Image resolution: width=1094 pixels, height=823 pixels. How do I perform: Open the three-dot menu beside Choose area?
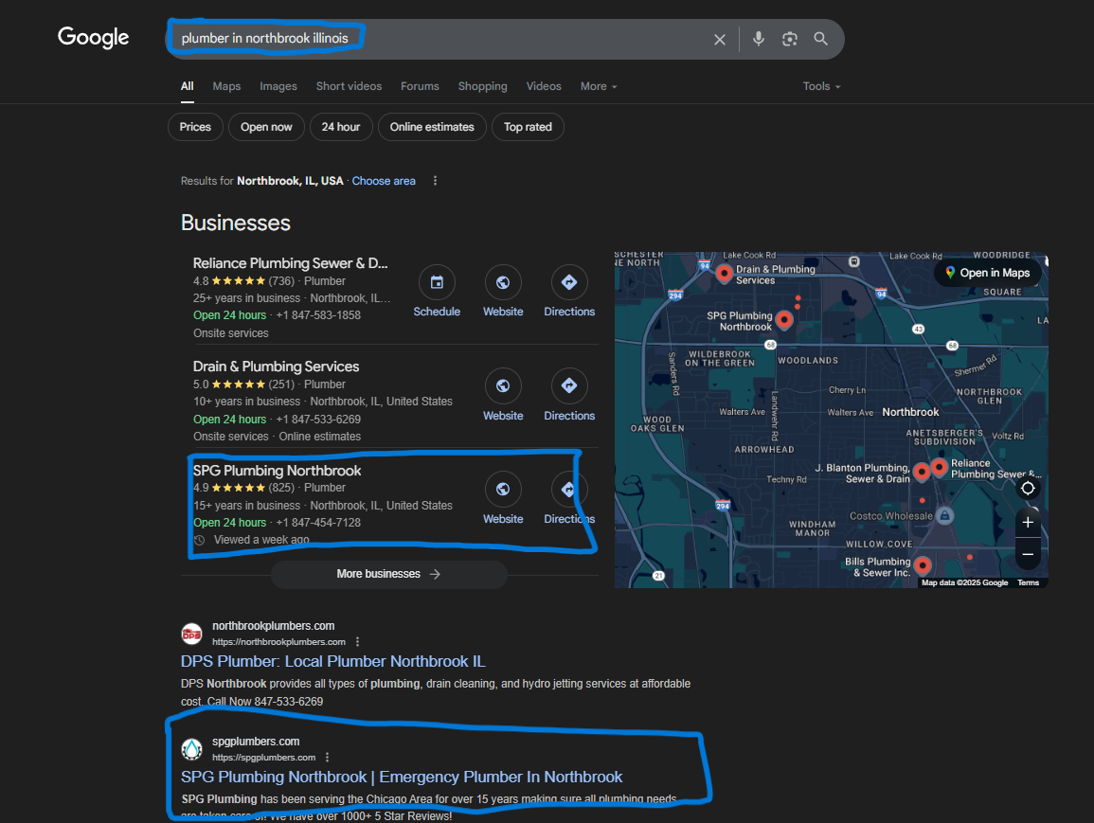click(435, 181)
